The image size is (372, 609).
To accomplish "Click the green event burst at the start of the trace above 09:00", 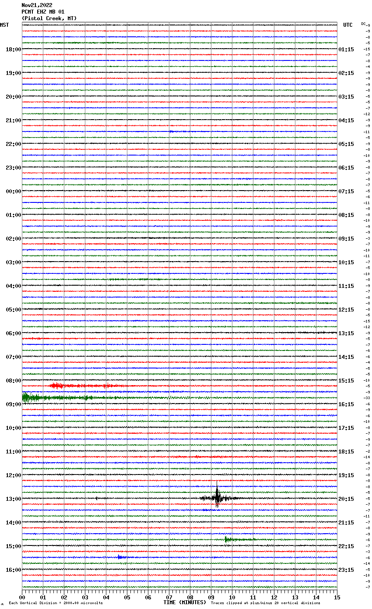I will [26, 397].
